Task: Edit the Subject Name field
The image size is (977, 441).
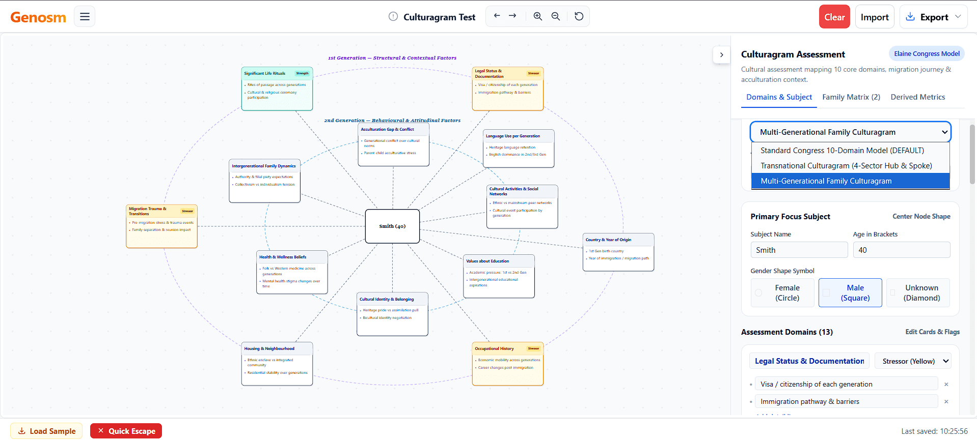Action: tap(799, 250)
